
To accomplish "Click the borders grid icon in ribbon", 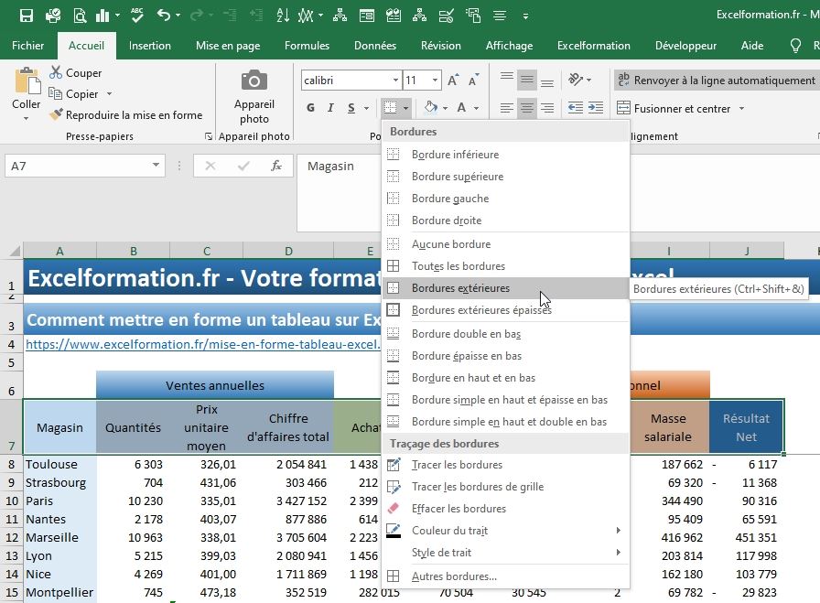I will 390,108.
